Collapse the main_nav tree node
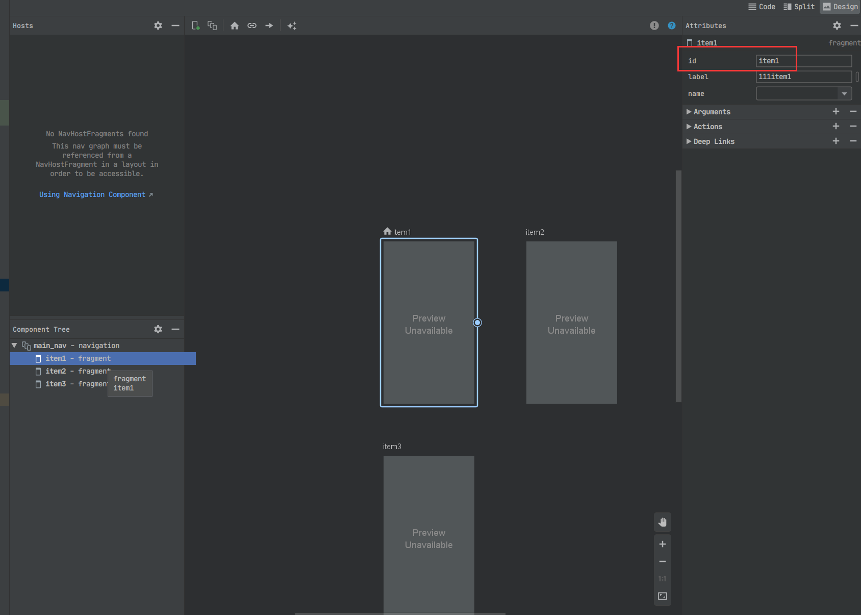861x615 pixels. (x=14, y=345)
